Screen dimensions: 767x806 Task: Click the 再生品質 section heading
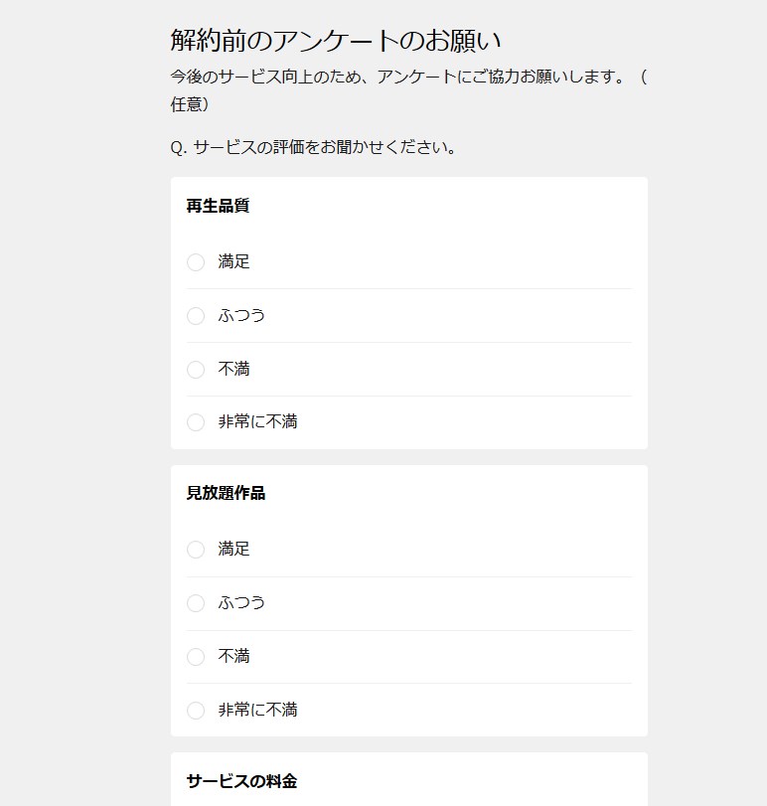(x=218, y=206)
